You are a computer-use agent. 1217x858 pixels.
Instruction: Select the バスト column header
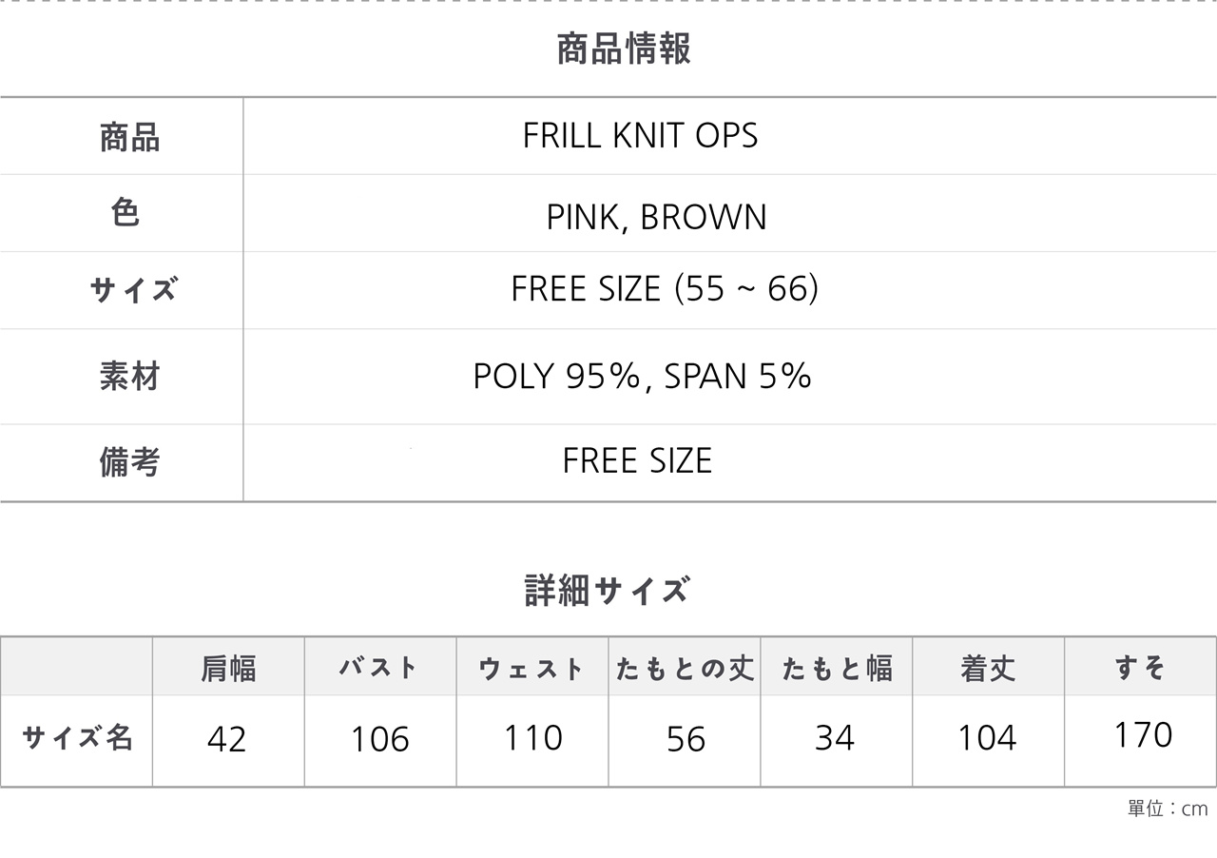(x=379, y=668)
